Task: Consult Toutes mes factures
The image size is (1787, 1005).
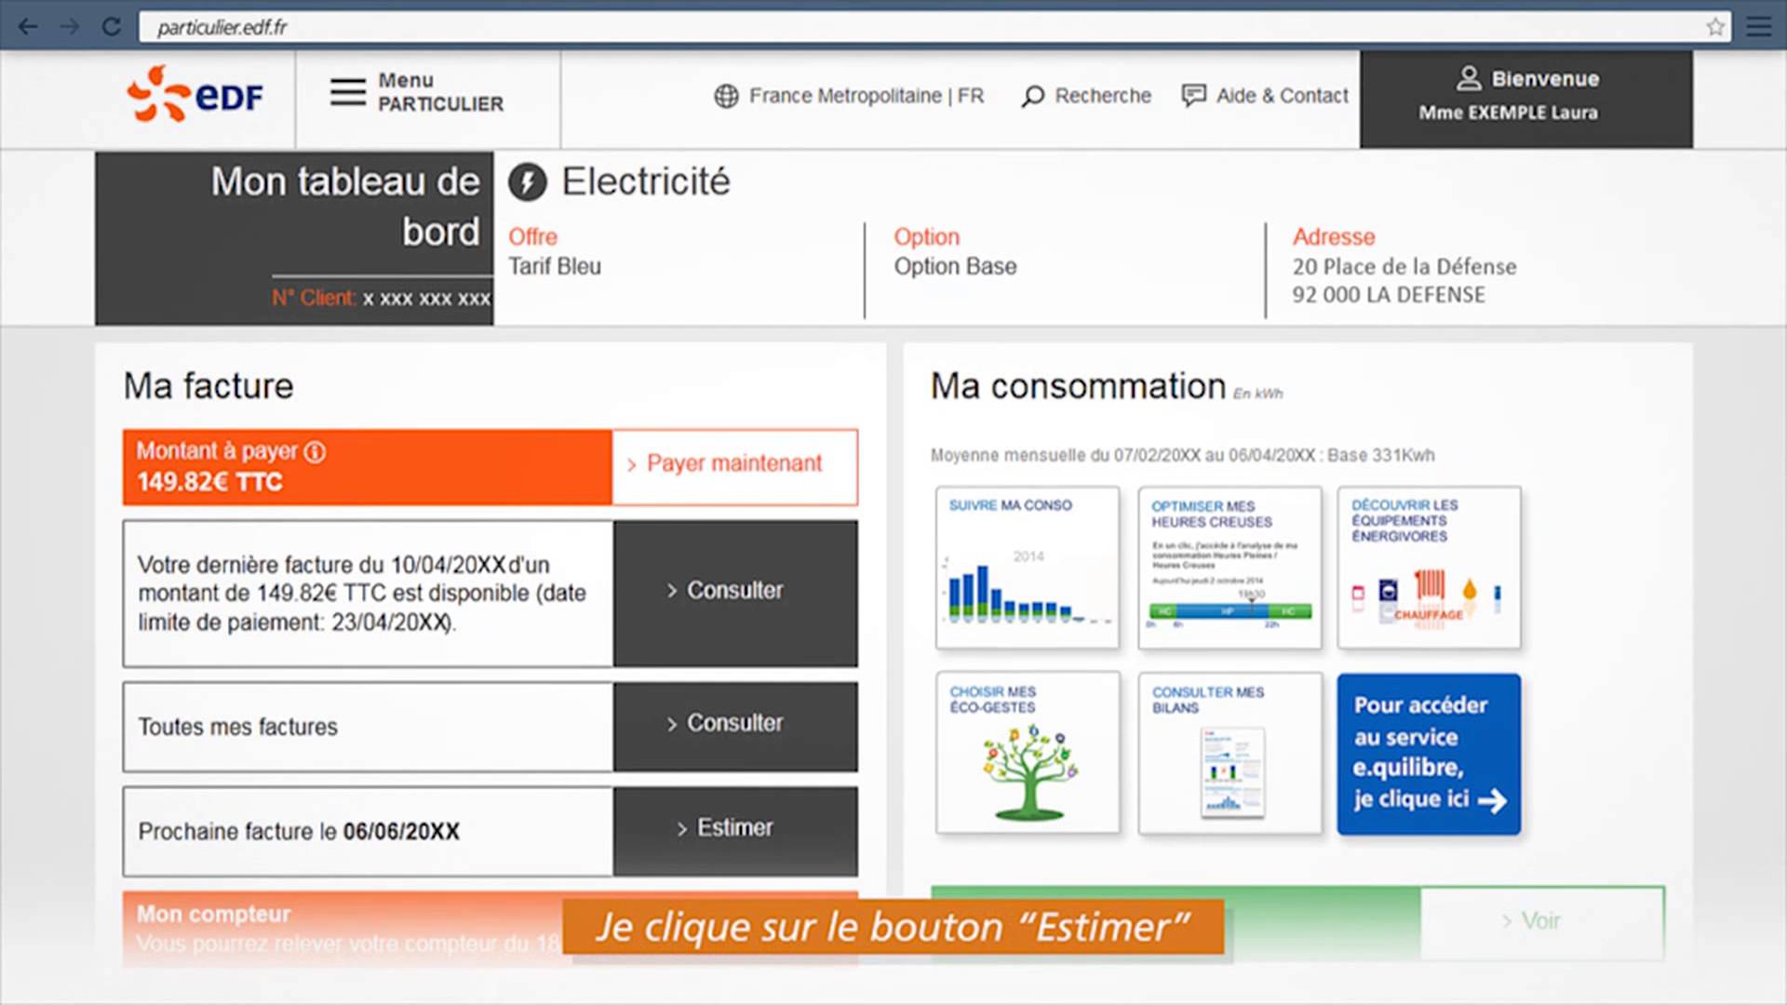Action: click(735, 726)
